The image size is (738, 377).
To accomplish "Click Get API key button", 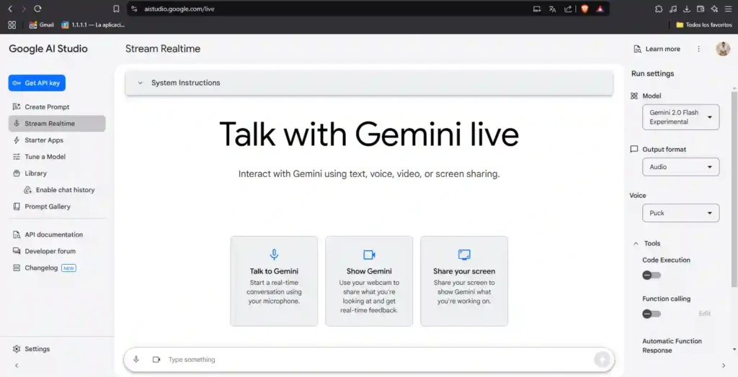I will (37, 83).
